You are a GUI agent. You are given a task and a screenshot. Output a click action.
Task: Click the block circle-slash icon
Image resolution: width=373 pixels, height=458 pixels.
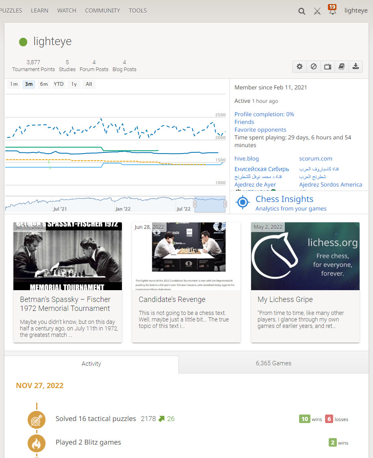point(313,67)
